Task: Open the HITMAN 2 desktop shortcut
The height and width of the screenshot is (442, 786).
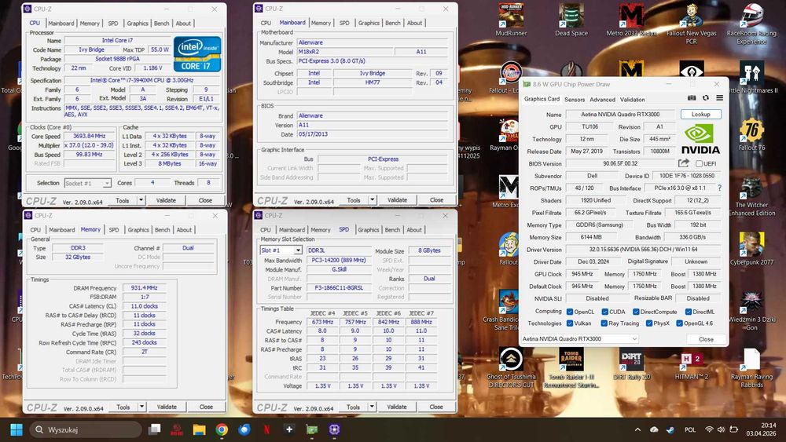Action: tap(691, 363)
